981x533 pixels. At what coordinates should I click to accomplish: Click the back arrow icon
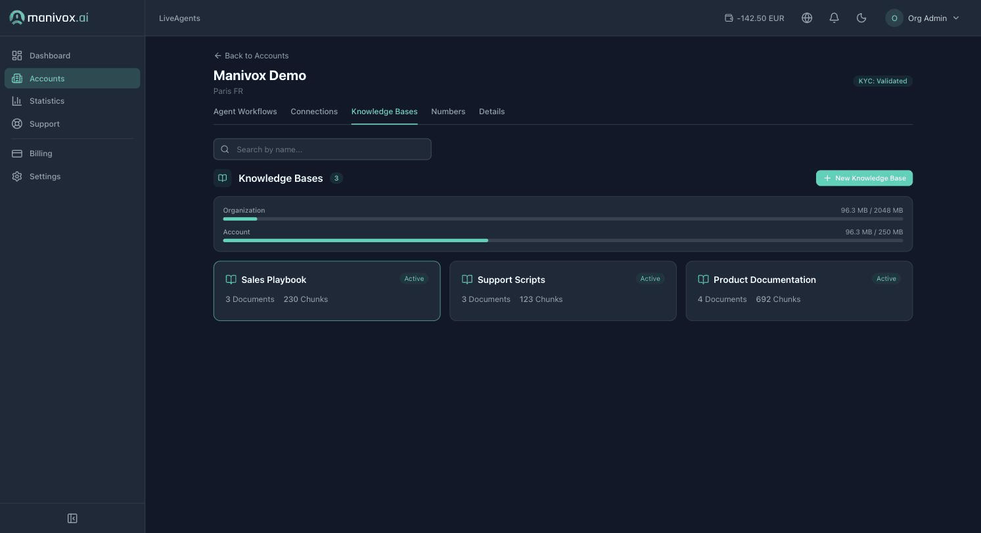pyautogui.click(x=217, y=56)
